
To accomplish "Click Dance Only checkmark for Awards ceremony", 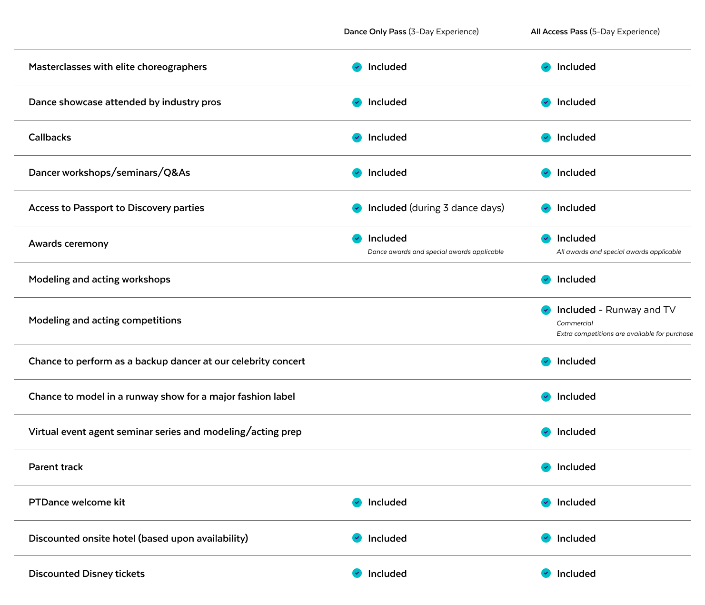I will pyautogui.click(x=357, y=239).
